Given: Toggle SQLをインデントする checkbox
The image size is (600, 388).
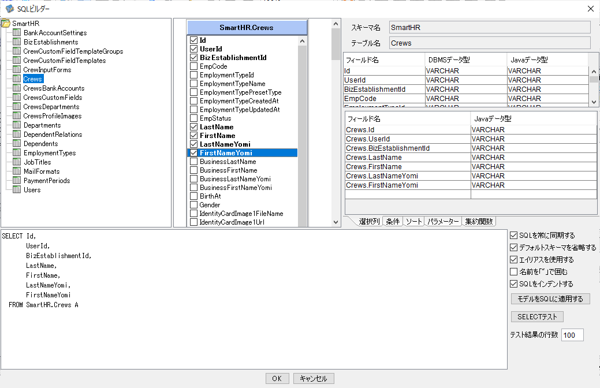Looking at the screenshot, I should (x=514, y=284).
